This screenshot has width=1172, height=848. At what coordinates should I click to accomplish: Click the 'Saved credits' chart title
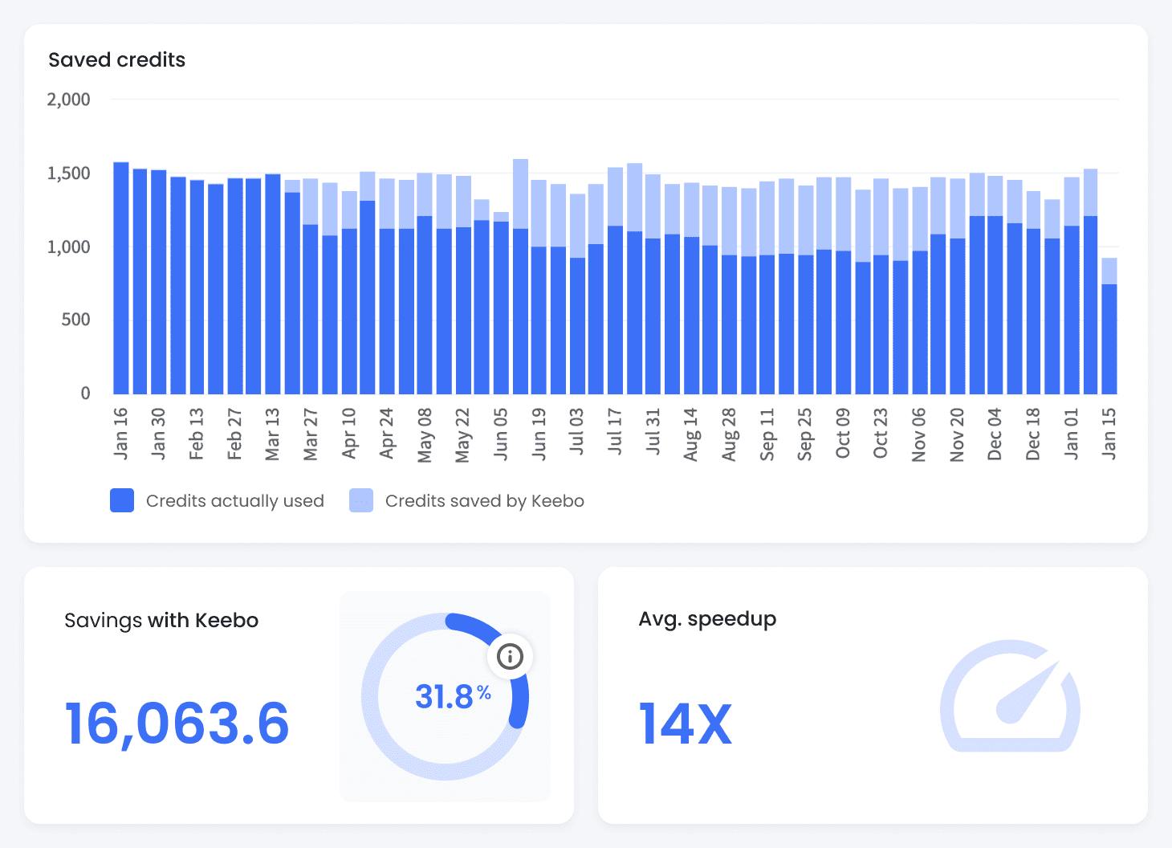[x=117, y=59]
